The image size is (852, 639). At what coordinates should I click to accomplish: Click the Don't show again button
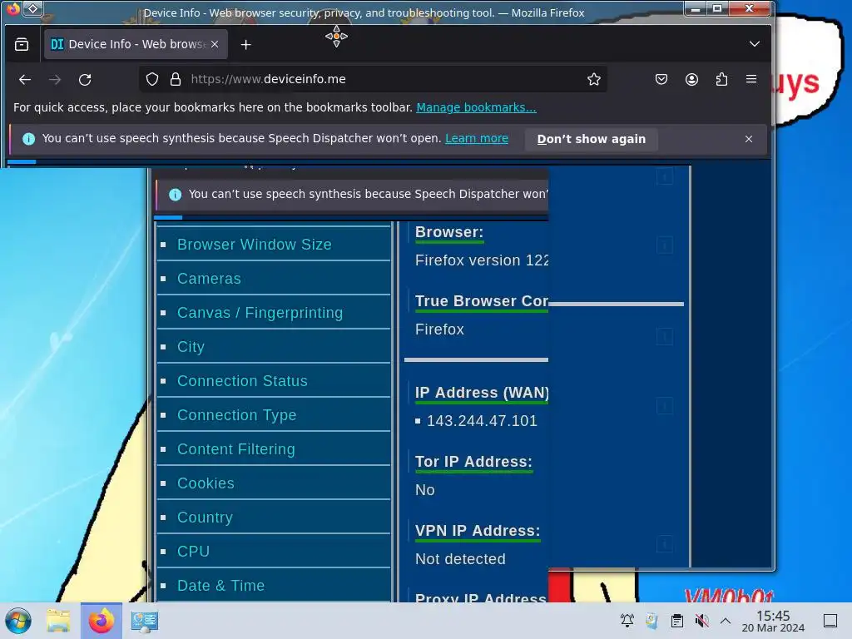592,139
